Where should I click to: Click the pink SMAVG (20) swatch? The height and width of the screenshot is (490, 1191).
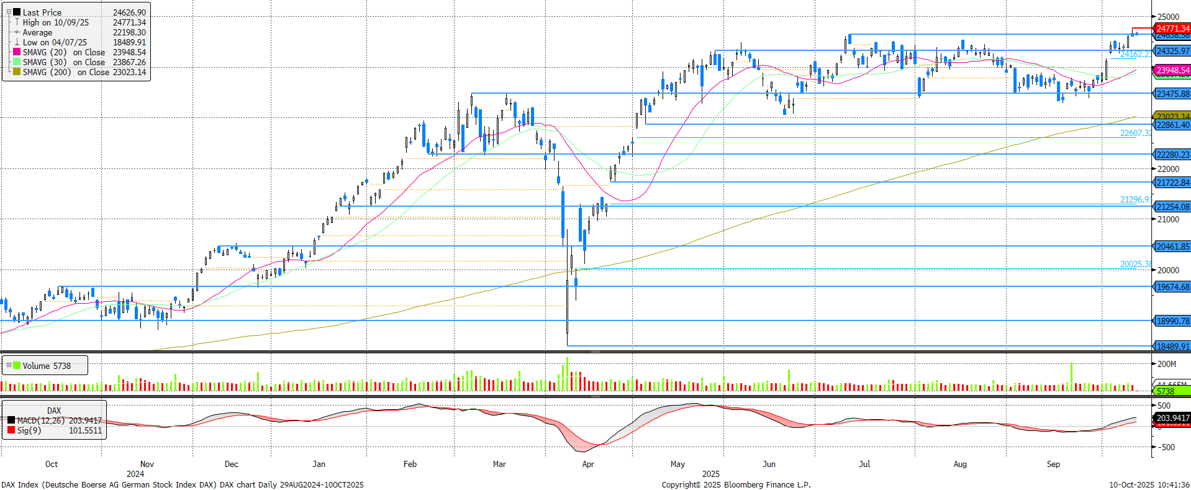click(17, 52)
